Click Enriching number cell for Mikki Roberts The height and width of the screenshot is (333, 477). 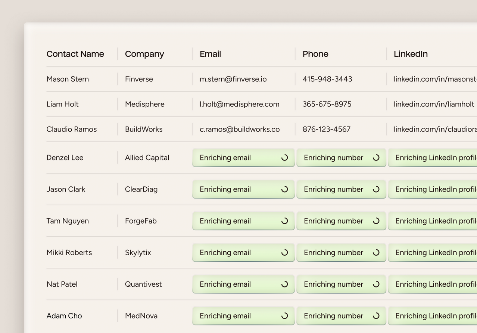[x=341, y=252]
